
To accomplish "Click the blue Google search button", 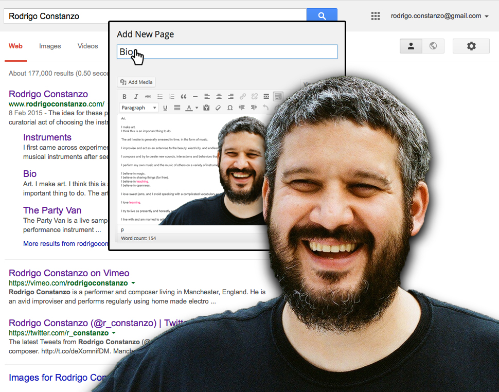I will click(322, 16).
